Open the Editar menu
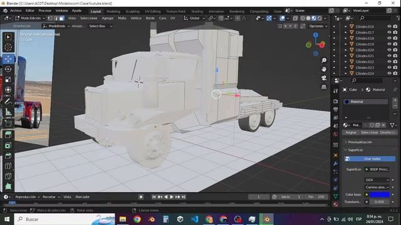The height and width of the screenshot is (225, 401). (30, 11)
